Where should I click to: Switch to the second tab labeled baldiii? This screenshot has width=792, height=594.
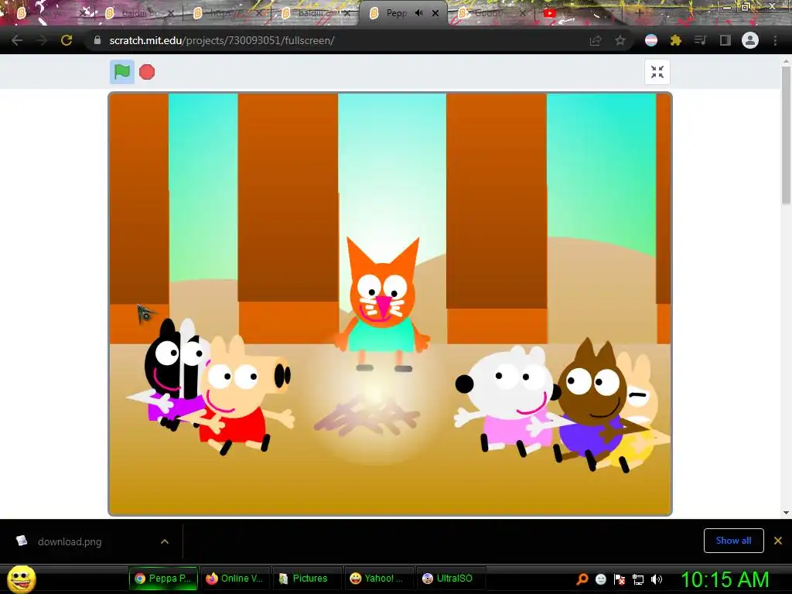tap(139, 13)
